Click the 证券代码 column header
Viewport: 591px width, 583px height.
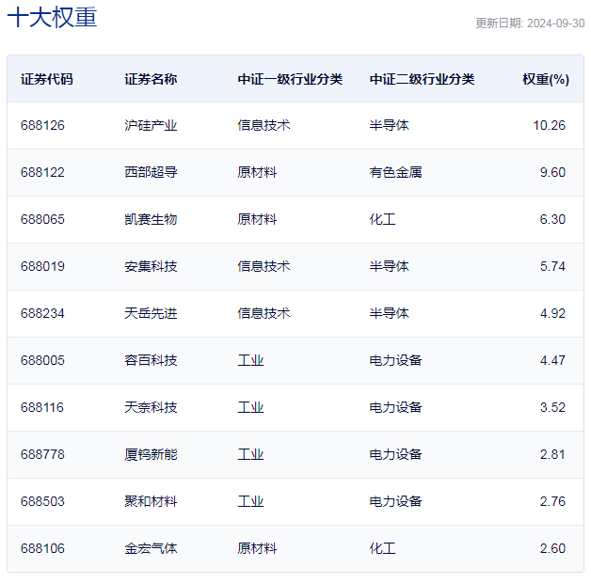coord(47,79)
